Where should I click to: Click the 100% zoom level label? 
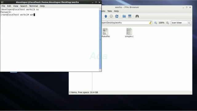[x=161, y=23]
